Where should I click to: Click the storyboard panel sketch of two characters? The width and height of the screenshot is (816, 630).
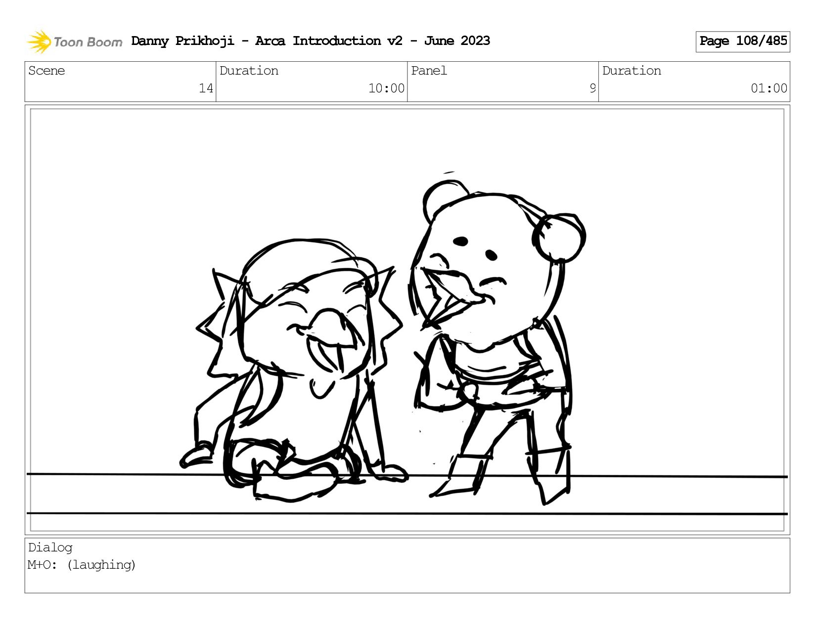click(x=407, y=320)
